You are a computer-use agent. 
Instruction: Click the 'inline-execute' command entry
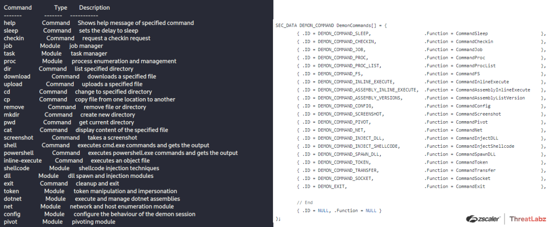(x=22, y=161)
